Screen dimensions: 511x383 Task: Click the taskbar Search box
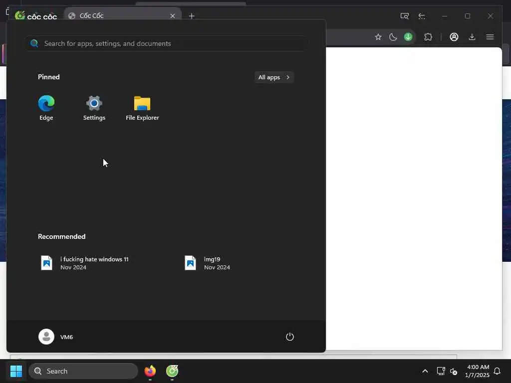click(x=83, y=371)
